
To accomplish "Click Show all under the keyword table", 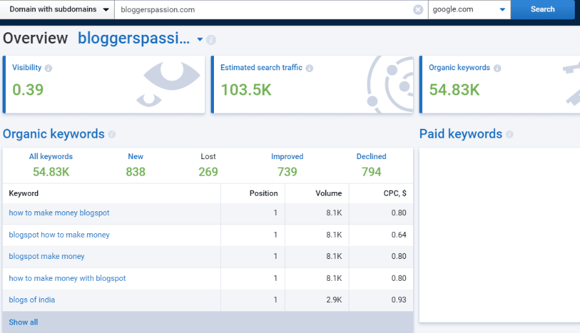I will (x=23, y=322).
